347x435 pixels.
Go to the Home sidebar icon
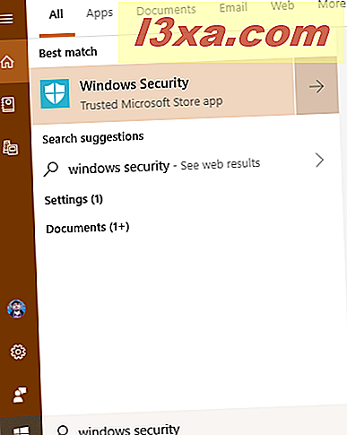pyautogui.click(x=7, y=62)
